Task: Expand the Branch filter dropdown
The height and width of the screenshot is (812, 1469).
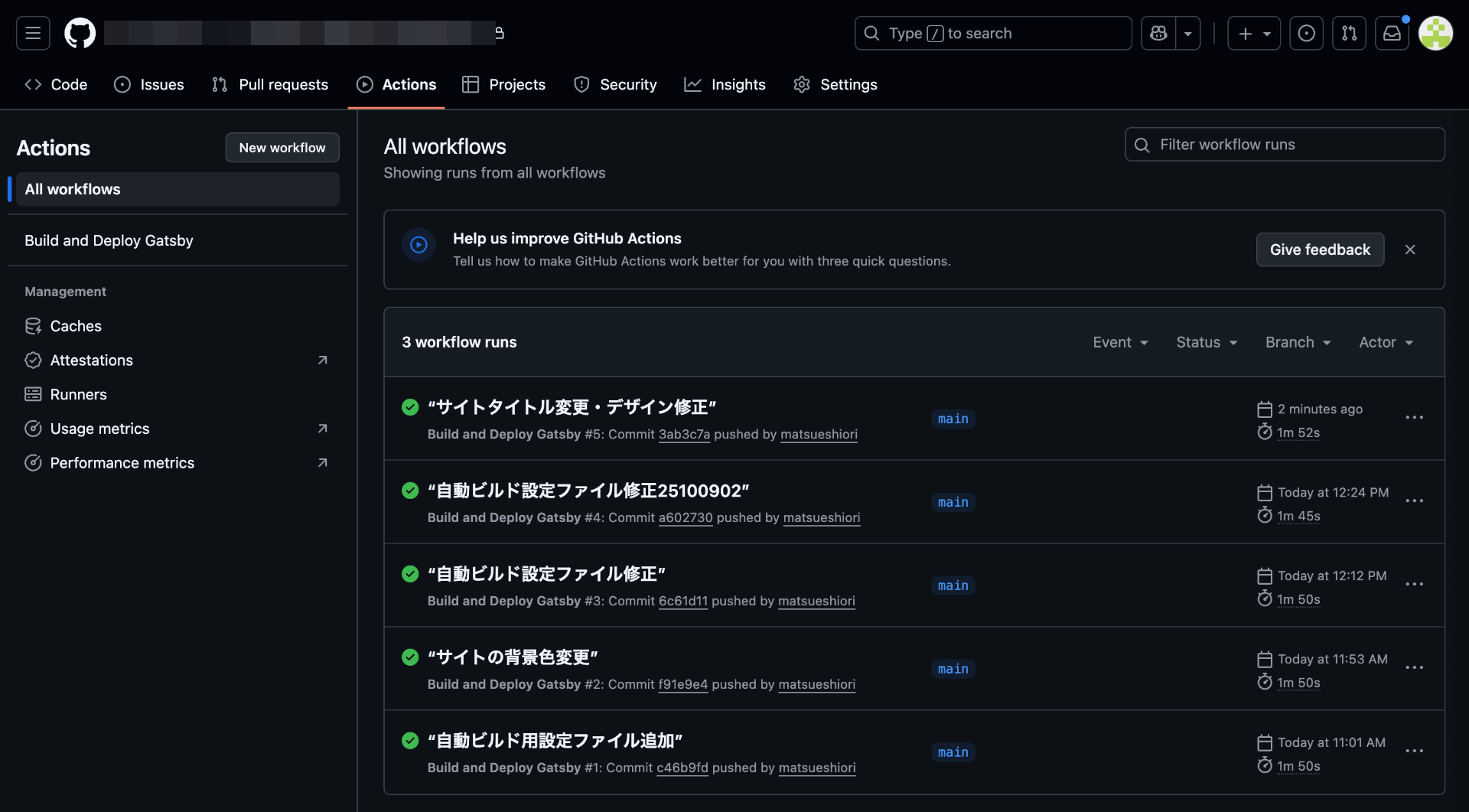Action: 1298,342
